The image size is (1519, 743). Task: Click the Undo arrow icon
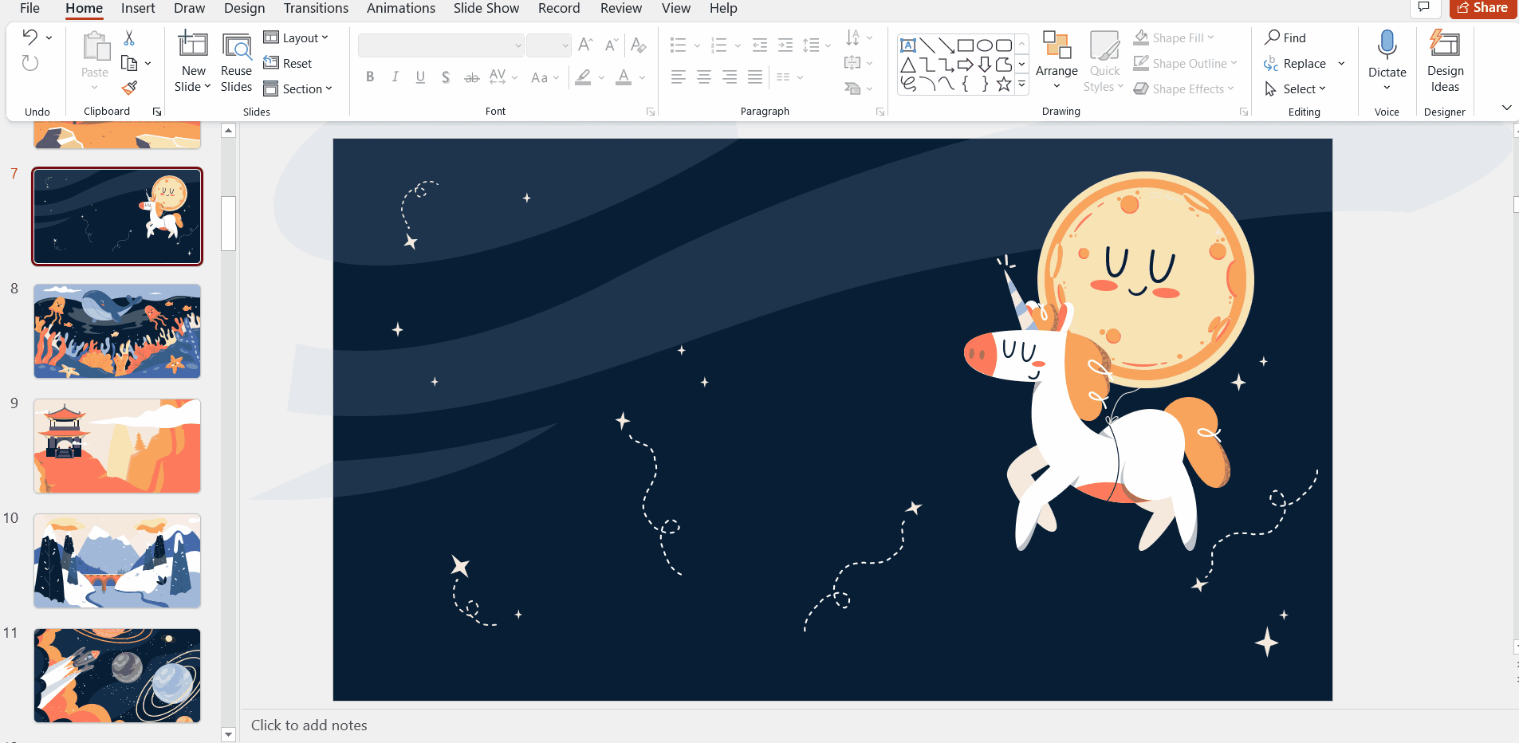(30, 37)
